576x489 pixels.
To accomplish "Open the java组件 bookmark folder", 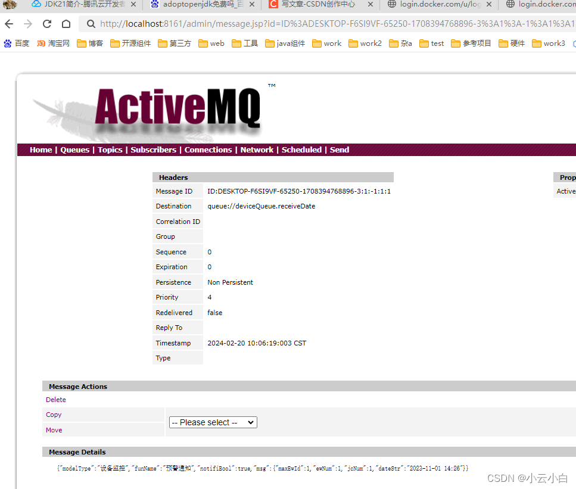I will click(285, 43).
